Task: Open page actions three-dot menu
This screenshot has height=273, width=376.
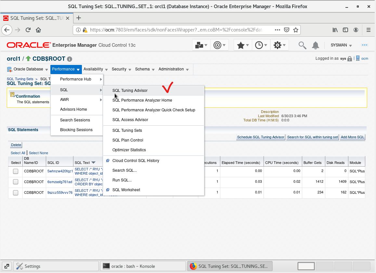Action: click(x=278, y=30)
